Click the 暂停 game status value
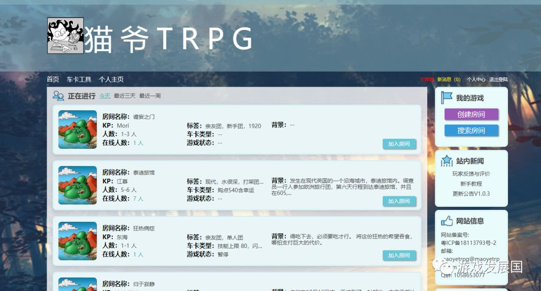The height and width of the screenshot is (291, 541). click(x=223, y=254)
